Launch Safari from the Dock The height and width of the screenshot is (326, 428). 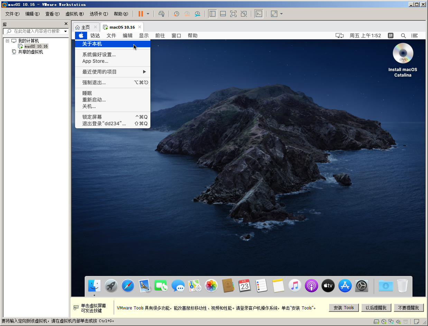128,286
